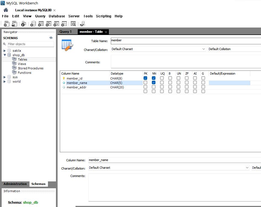
Task: Click the sakila database icon
Action: (9, 51)
